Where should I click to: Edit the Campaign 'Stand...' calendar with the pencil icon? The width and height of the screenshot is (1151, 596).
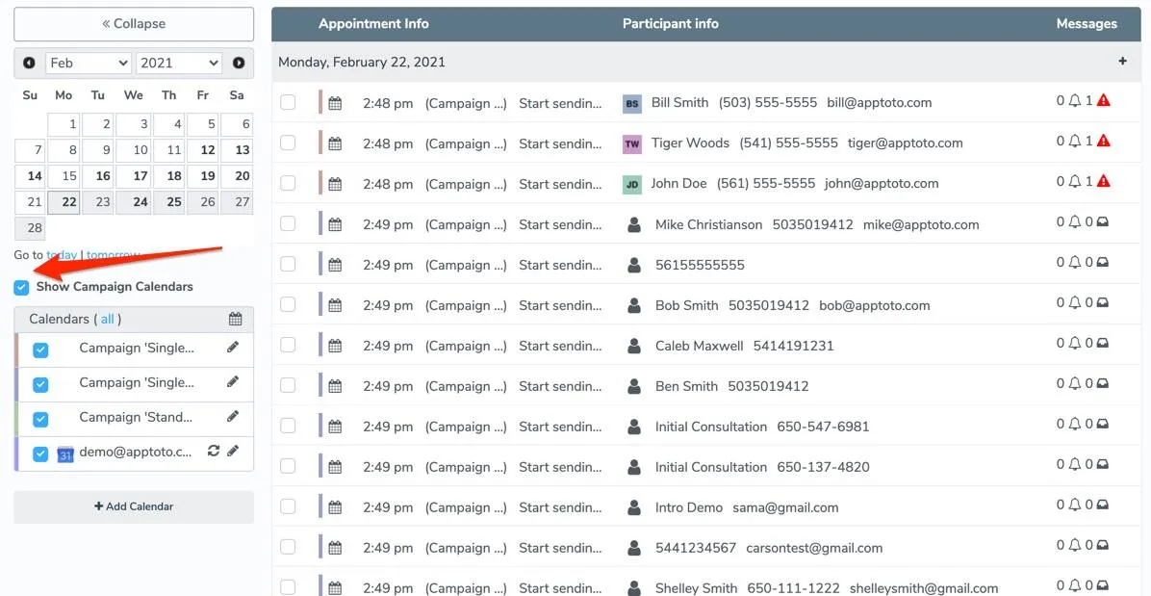233,418
